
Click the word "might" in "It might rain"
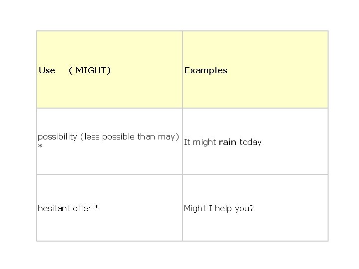[x=204, y=142]
